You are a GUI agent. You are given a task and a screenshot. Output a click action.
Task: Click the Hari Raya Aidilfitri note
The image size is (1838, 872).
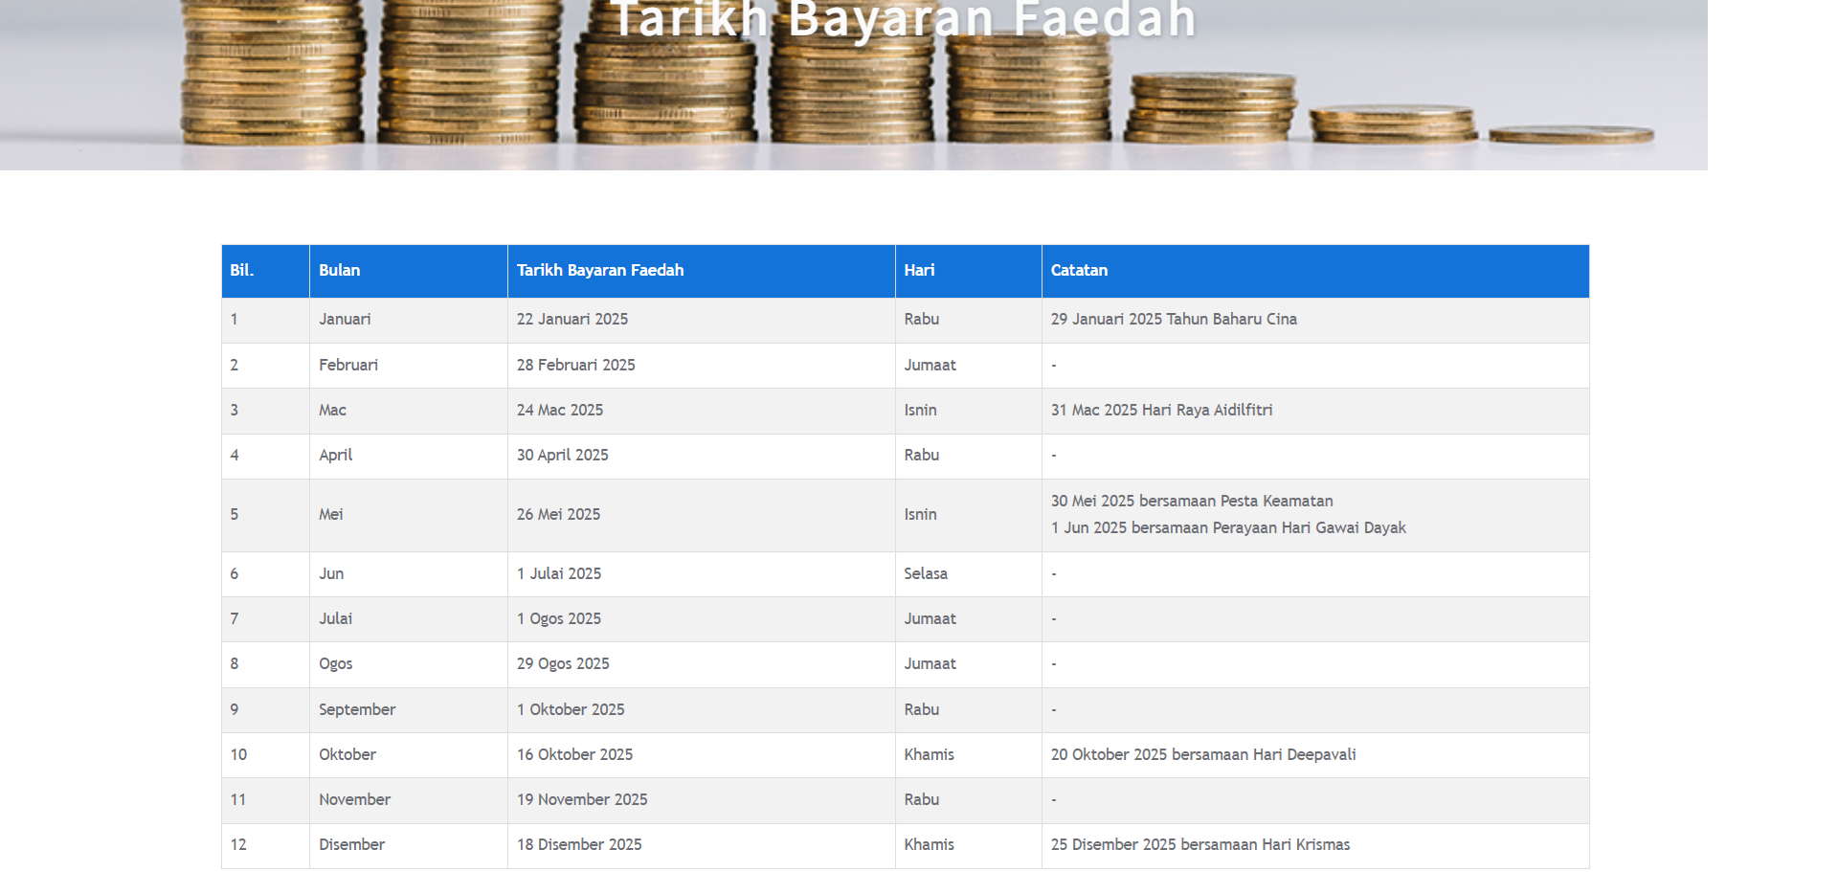pyautogui.click(x=1161, y=410)
